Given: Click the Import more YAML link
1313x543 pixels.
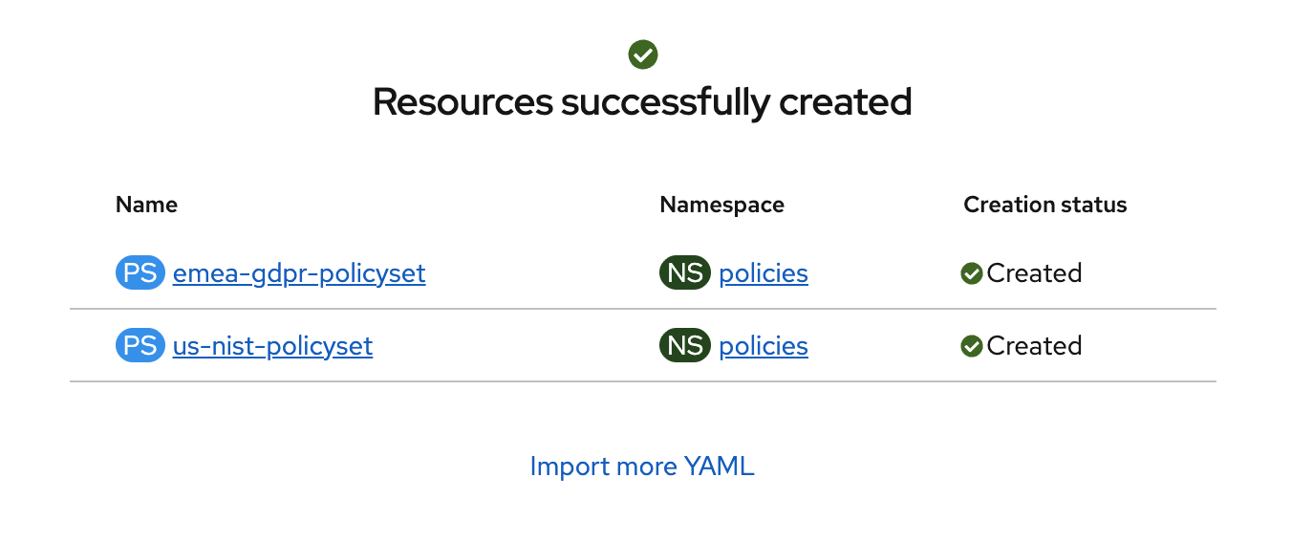Looking at the screenshot, I should 642,466.
